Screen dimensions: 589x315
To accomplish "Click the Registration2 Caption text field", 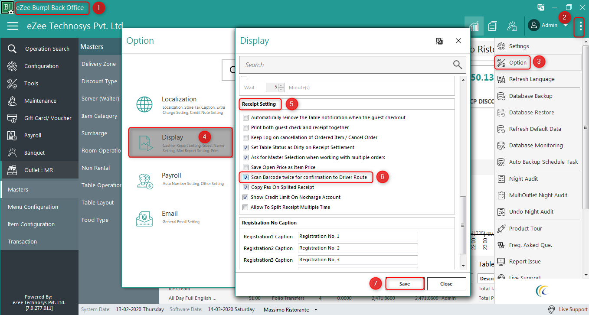I will tap(358, 248).
